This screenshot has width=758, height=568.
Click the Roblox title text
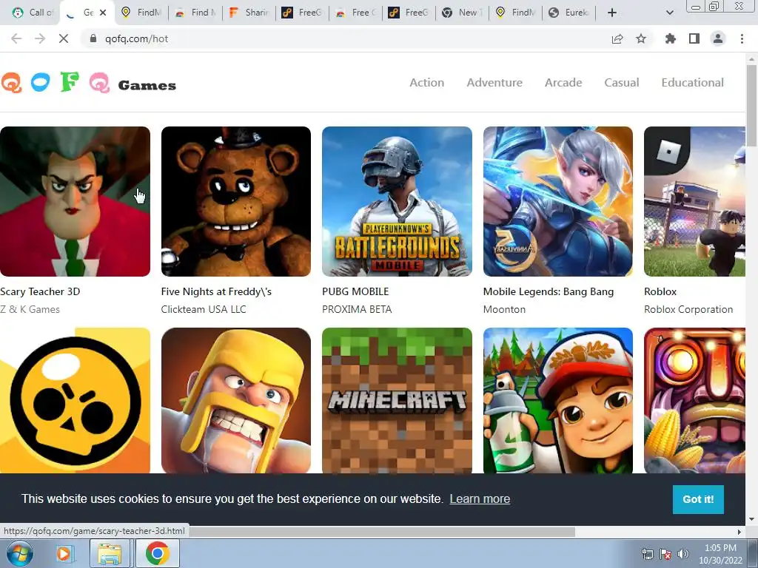point(660,291)
